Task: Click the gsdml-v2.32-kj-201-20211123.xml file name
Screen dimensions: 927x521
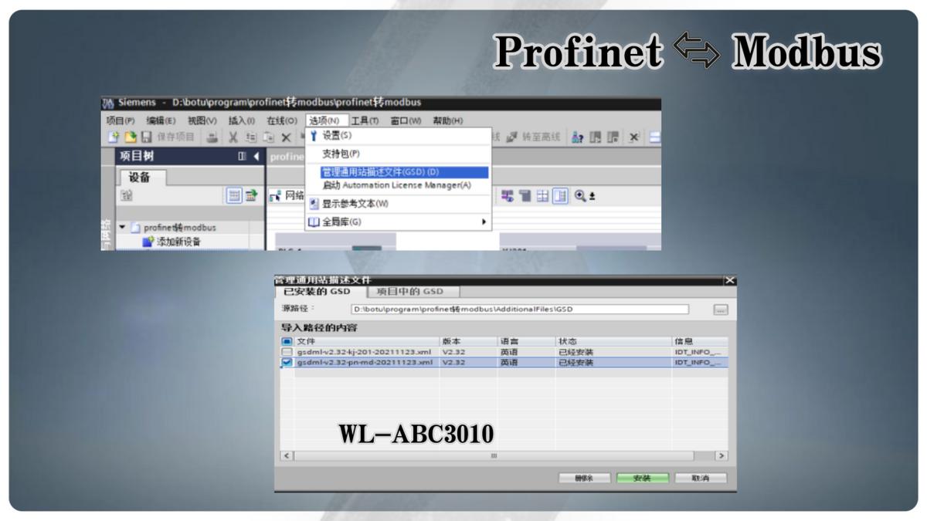Action: click(364, 351)
